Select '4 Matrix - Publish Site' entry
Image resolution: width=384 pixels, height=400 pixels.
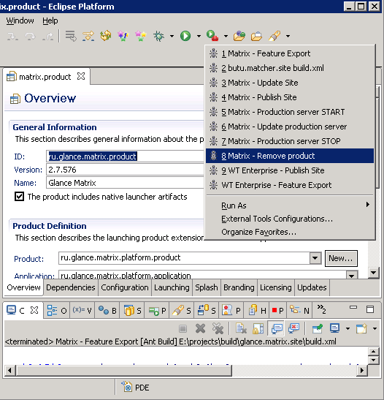(290, 97)
